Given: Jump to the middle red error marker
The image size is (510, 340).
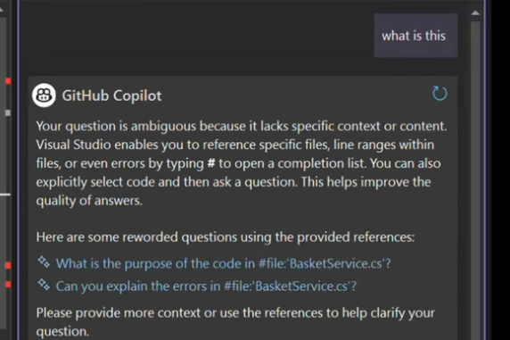Looking at the screenshot, I should pos(8,265).
